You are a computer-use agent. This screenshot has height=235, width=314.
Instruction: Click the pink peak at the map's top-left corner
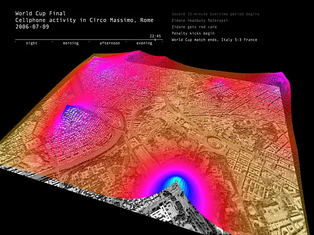(97, 60)
